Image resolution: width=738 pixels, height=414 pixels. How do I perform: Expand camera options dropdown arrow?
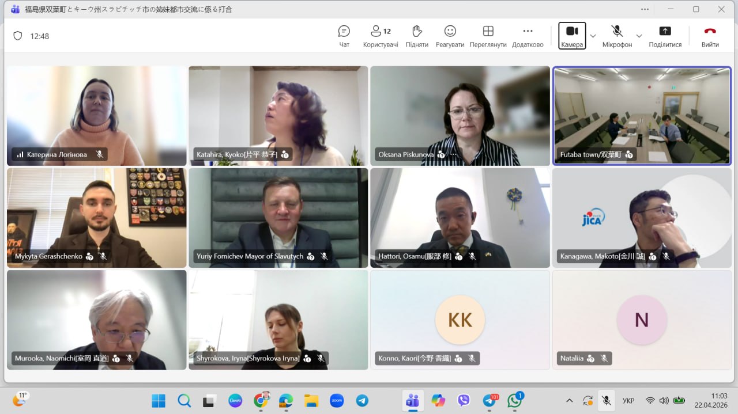[593, 36]
